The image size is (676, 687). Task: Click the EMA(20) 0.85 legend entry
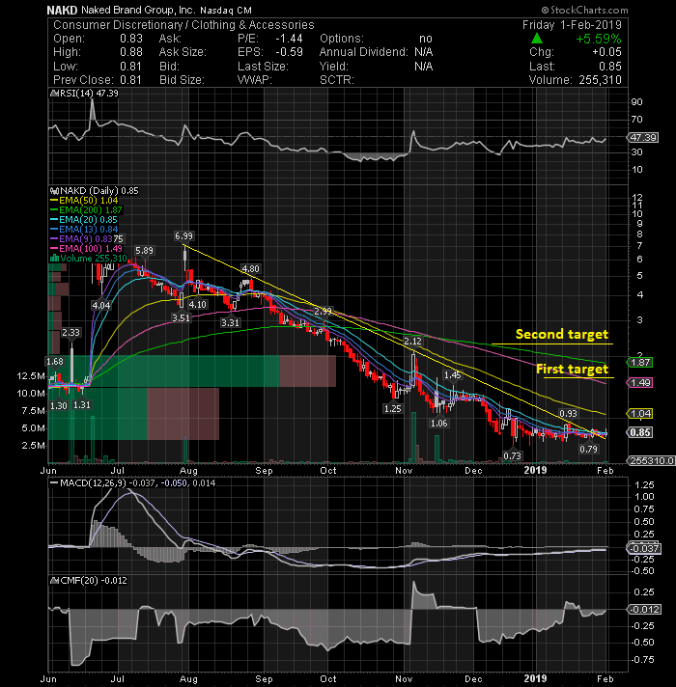84,220
